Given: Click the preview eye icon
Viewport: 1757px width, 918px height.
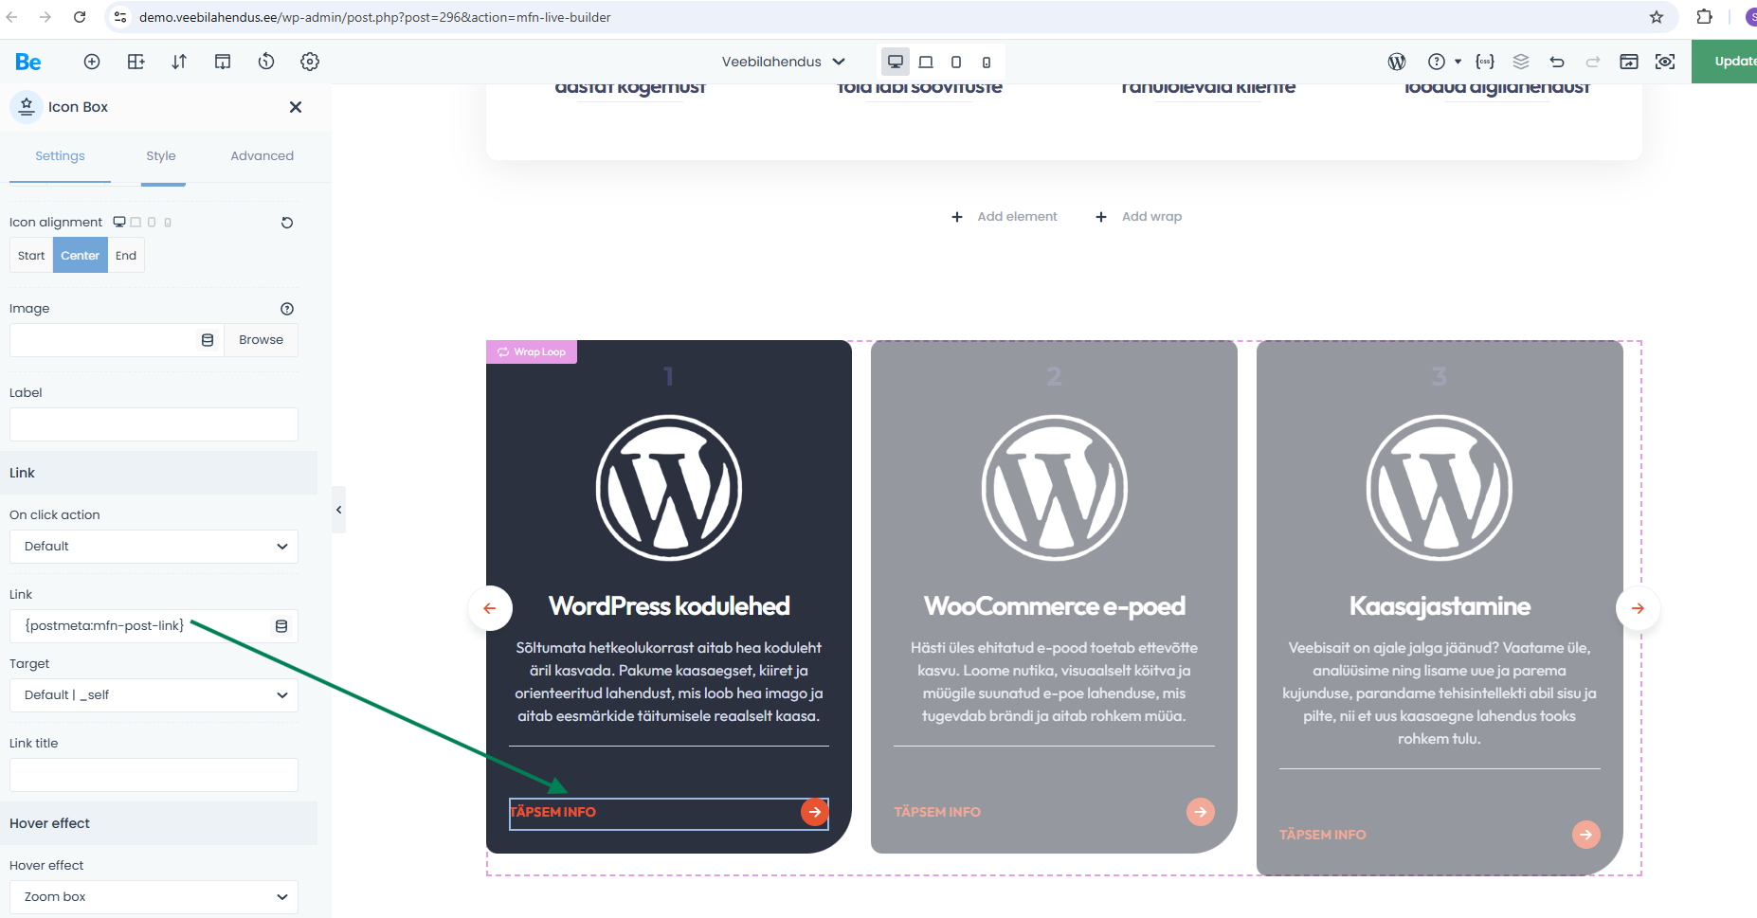Looking at the screenshot, I should tap(1665, 62).
